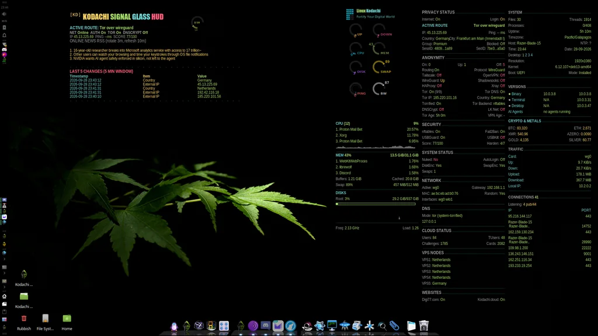Open the notification bell in left panel
598x336 pixels.
tap(4, 35)
